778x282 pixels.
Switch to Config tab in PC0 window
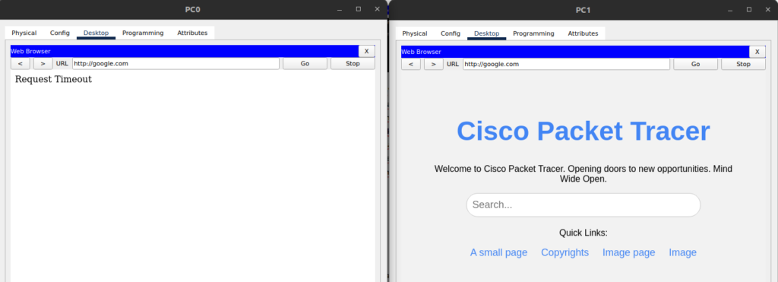point(59,33)
